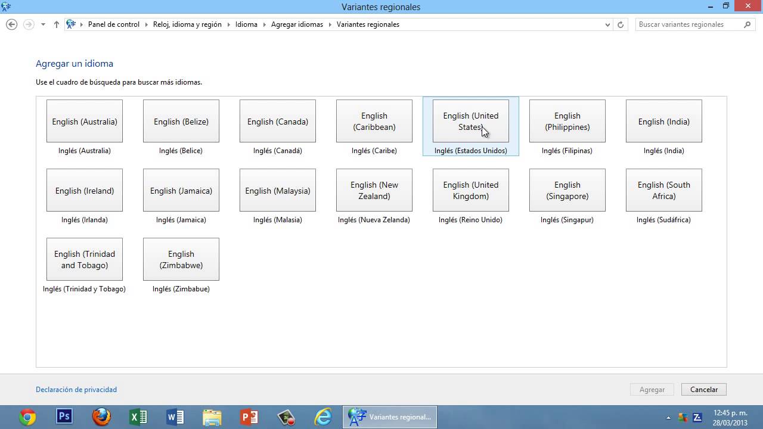Click the Inglés (Australia) caption
Screen dimensions: 763x429
click(85, 151)
